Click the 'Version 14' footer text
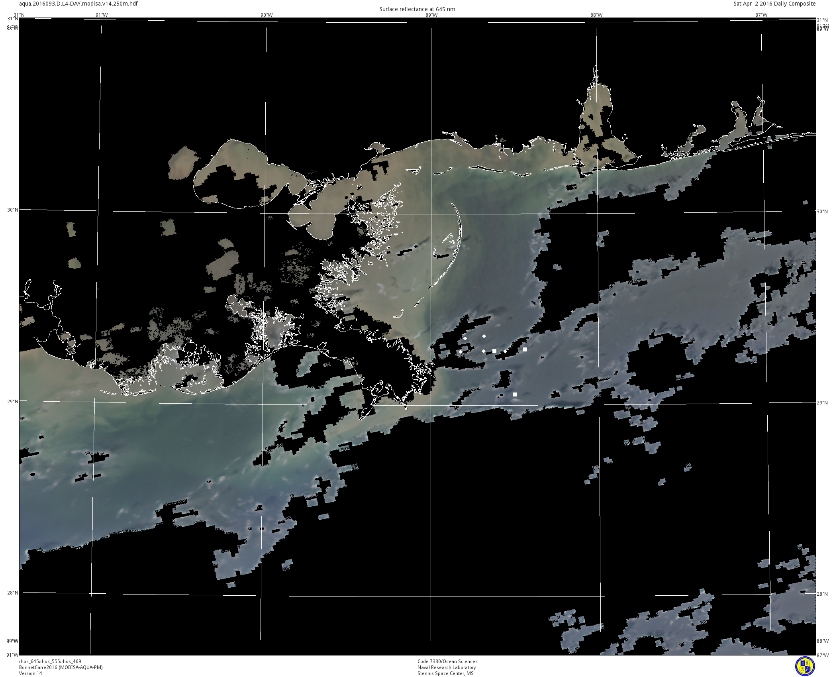Screen dimensions: 835x677 (x=30, y=673)
